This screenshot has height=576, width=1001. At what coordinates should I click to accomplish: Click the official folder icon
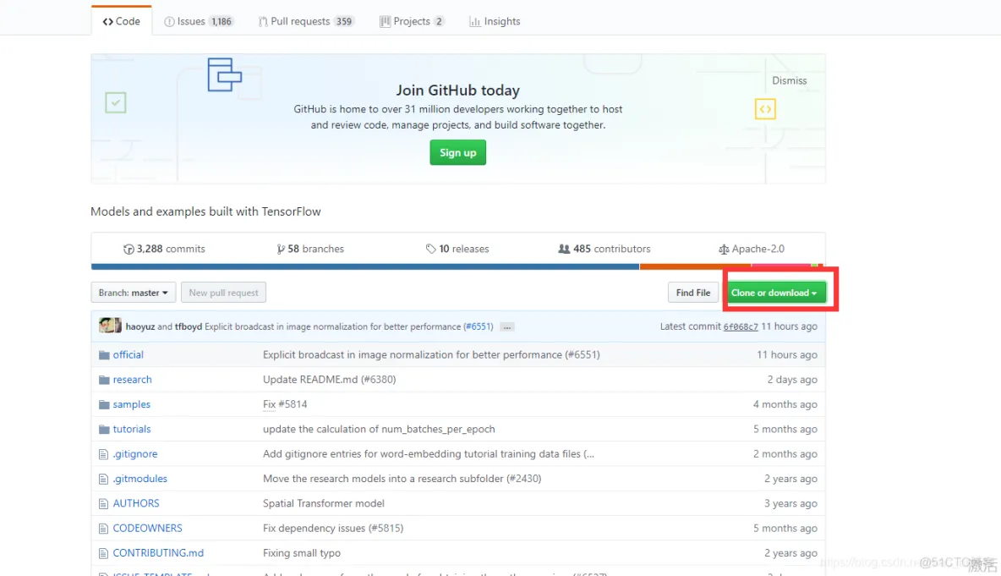click(104, 354)
